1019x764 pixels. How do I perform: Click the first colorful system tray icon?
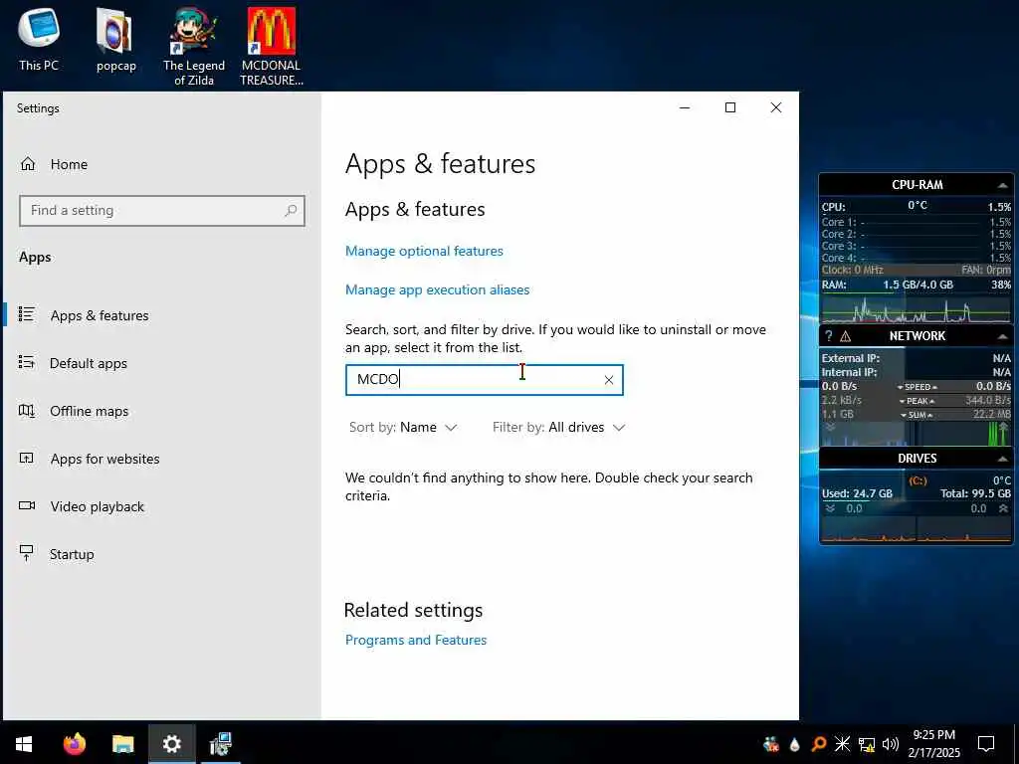pos(771,744)
